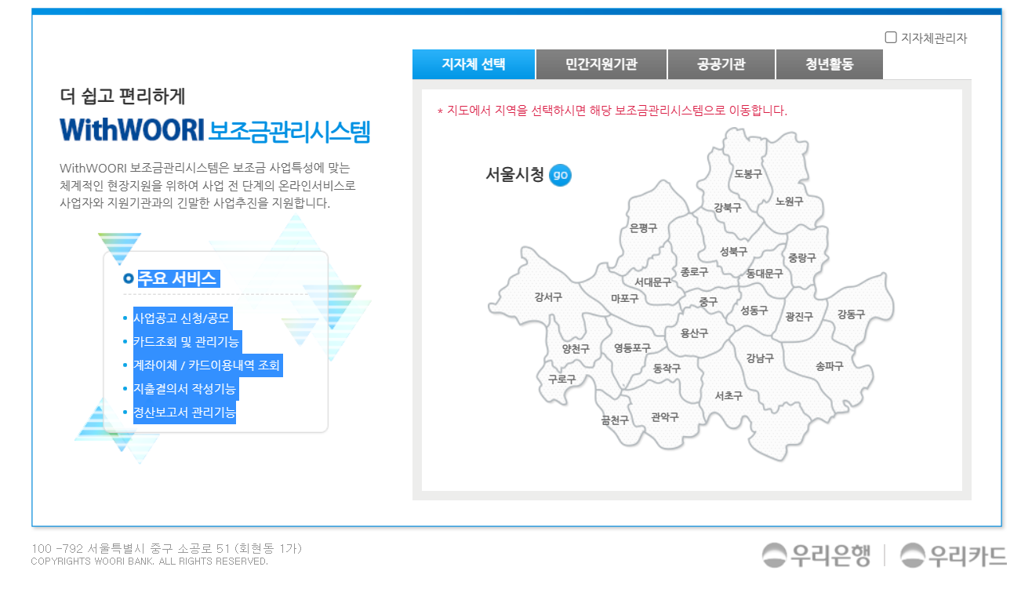1021x596 pixels.
Task: Open the 공공기관 tab
Action: [x=720, y=64]
